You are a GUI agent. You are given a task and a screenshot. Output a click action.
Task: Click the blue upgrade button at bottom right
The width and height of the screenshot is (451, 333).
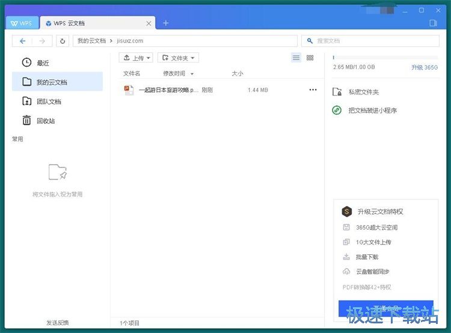[x=386, y=308]
